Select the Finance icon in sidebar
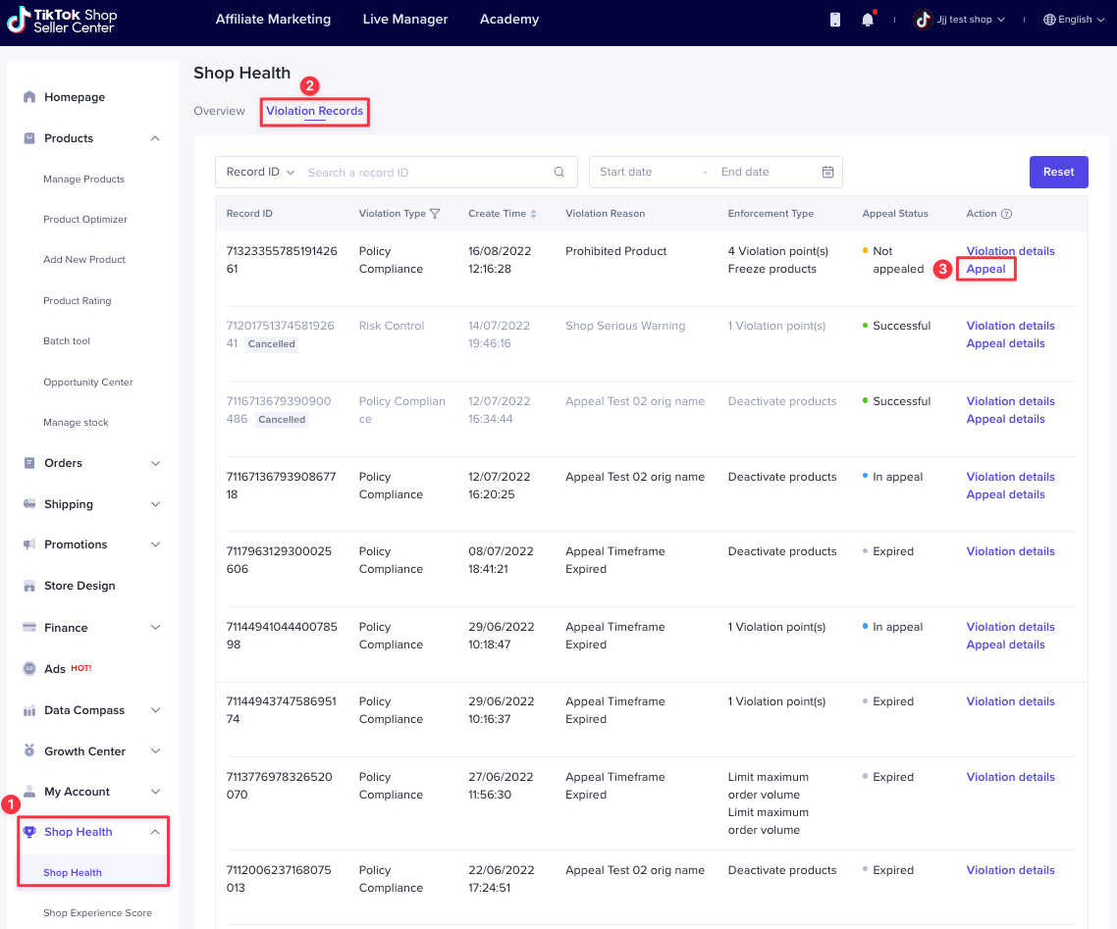Viewport: 1117px width, 929px height. (29, 627)
